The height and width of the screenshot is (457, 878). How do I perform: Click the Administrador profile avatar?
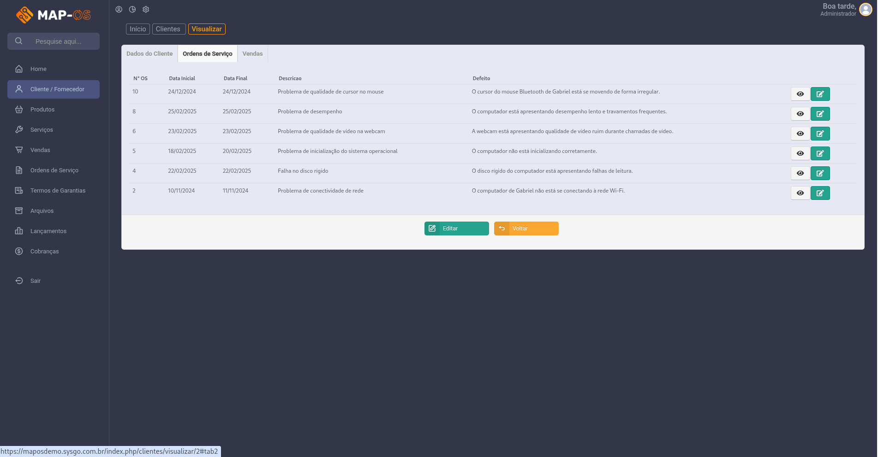[x=866, y=10]
